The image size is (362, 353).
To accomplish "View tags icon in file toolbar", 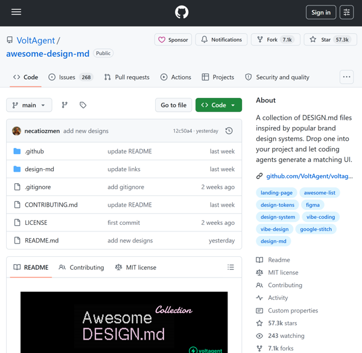I will click(x=83, y=105).
